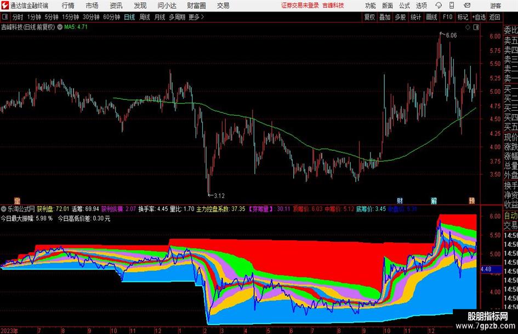Switch to the 月线 monthly tab

click(160, 17)
